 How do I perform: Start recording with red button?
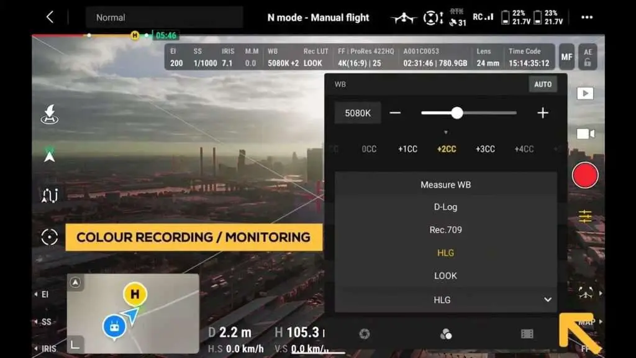585,175
